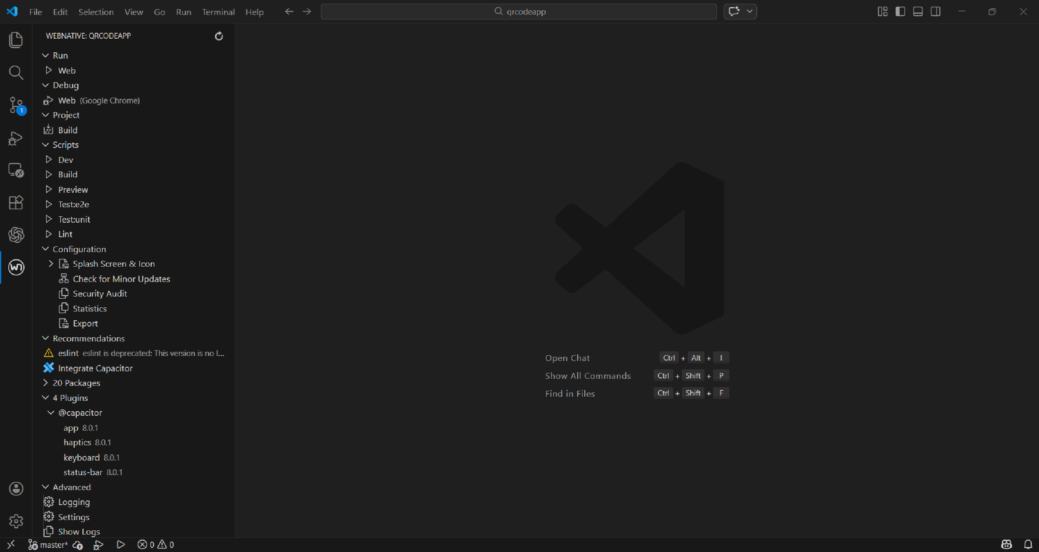
Task: Open Show Logs under Advanced
Action: (x=134, y=532)
